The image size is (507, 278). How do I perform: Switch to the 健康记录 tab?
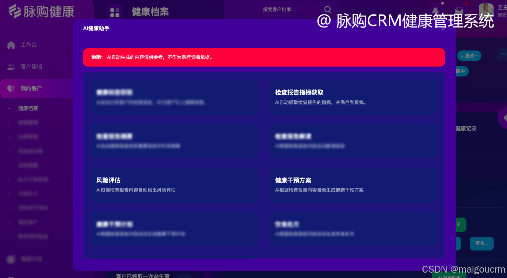[466, 128]
